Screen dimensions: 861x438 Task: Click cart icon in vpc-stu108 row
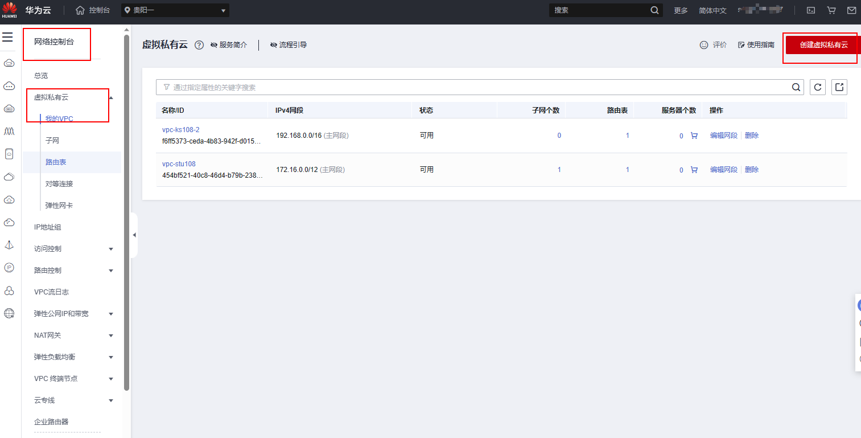[694, 170]
